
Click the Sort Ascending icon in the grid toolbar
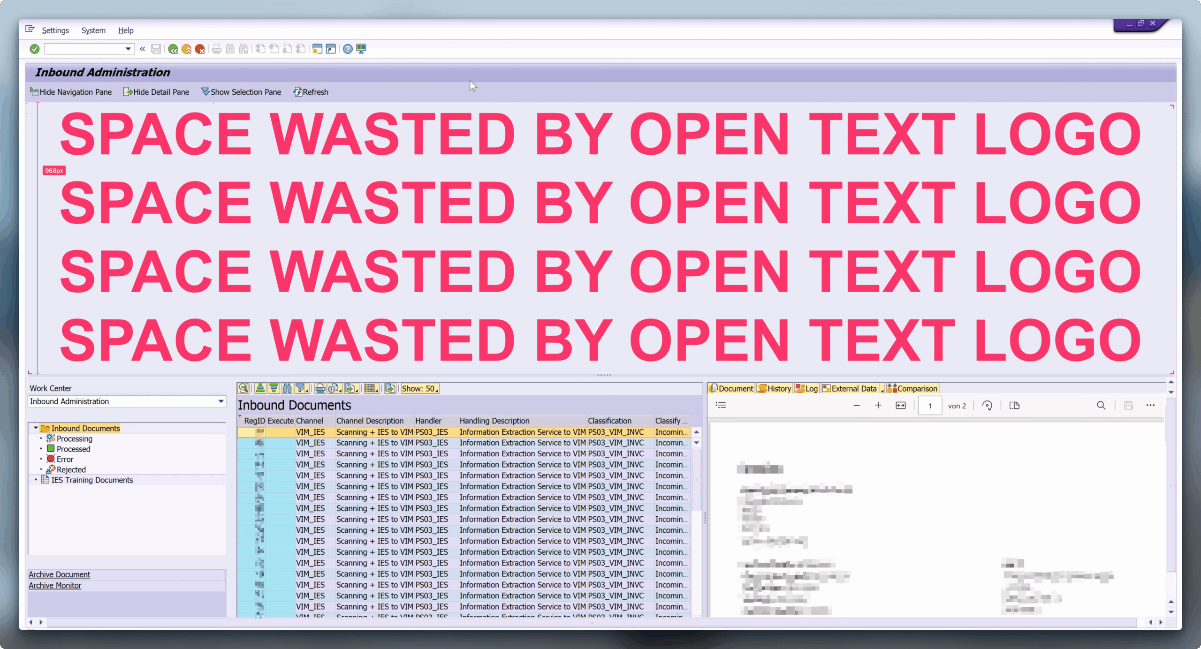[x=260, y=388]
